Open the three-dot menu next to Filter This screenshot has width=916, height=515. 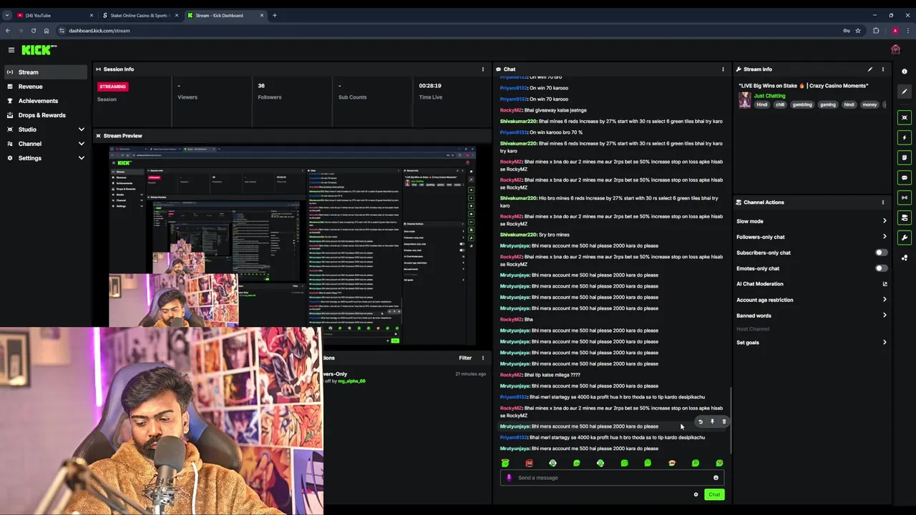point(482,358)
